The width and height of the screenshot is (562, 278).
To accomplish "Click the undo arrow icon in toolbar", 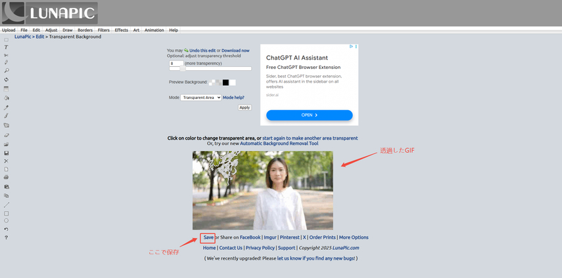I will coord(6,229).
